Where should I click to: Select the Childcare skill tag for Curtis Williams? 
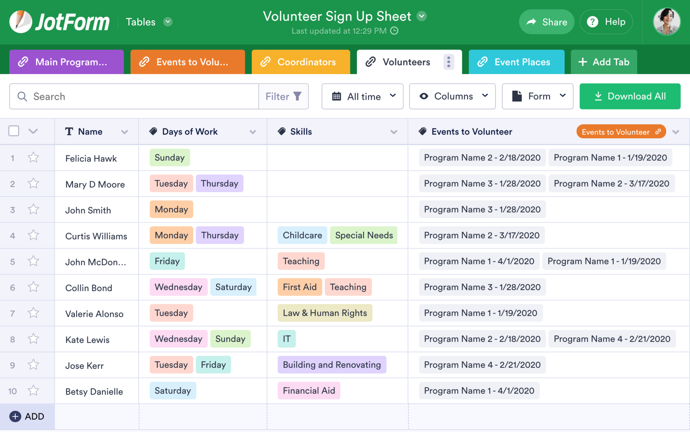tap(302, 235)
